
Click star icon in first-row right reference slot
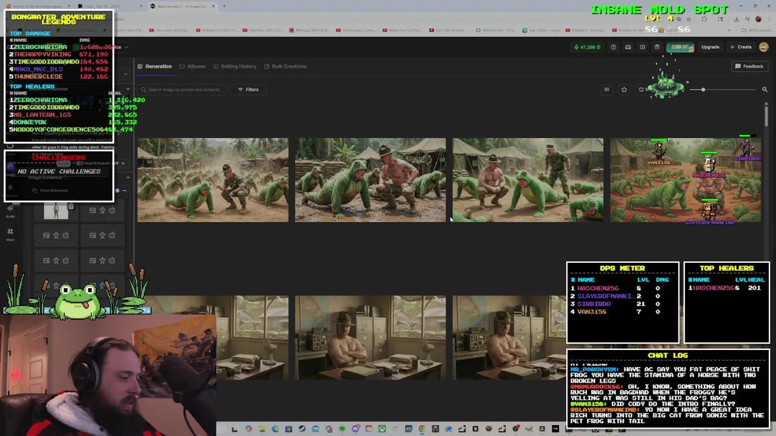point(102,210)
